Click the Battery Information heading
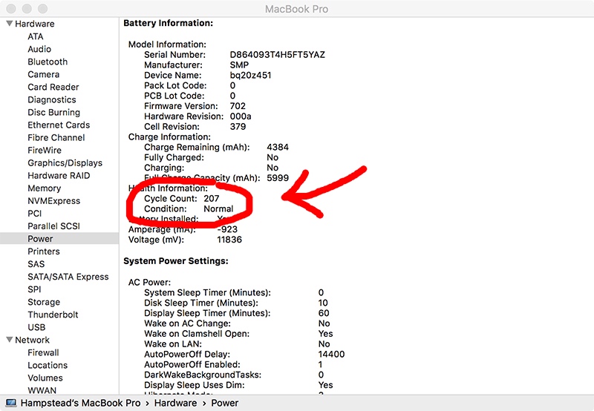594x411 pixels. 169,23
